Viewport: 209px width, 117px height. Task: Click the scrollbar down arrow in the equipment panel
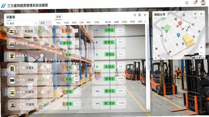(149, 108)
